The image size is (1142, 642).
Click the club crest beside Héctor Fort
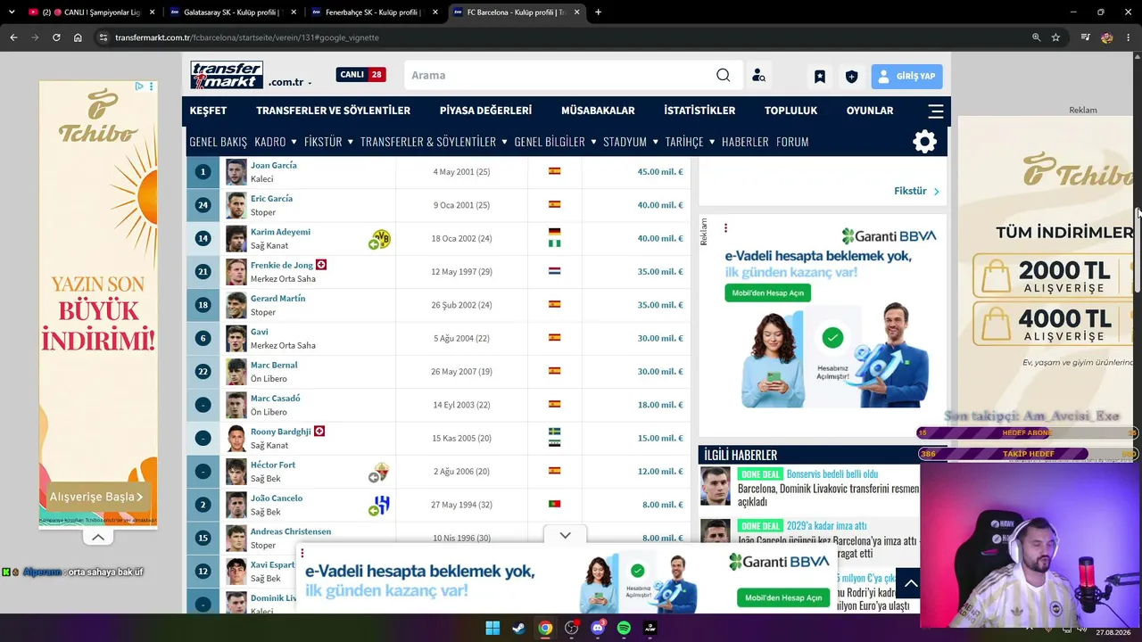pyautogui.click(x=382, y=471)
